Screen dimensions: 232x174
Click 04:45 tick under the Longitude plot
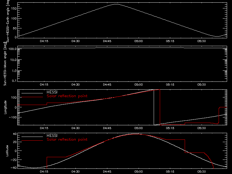tap(107, 128)
